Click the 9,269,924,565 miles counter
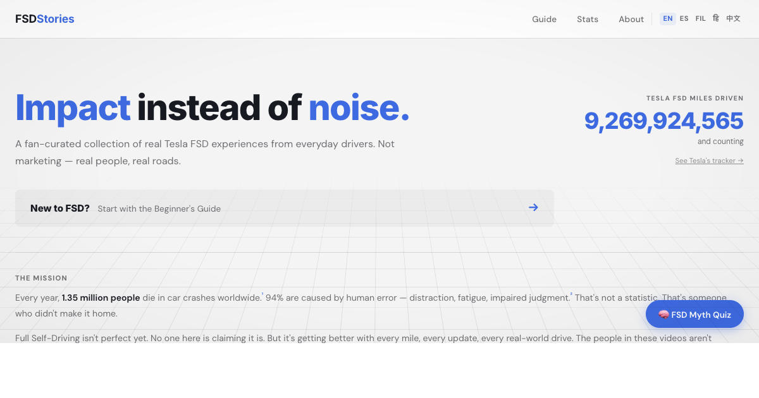This screenshot has width=759, height=398. pos(663,121)
